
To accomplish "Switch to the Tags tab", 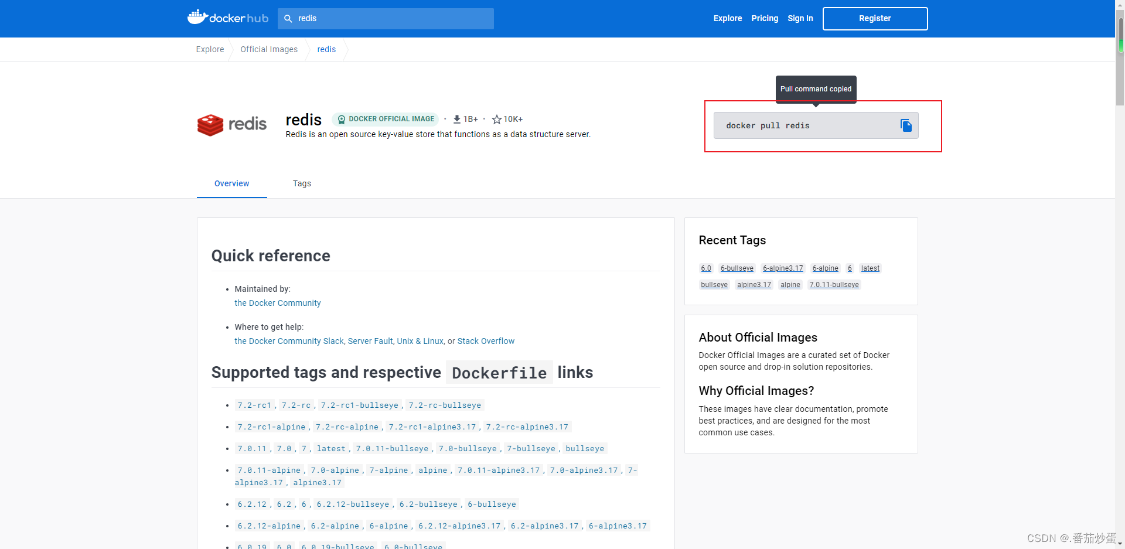I will (302, 183).
